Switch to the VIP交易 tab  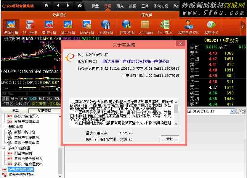point(45,111)
